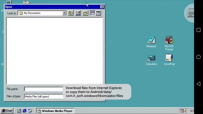The width and height of the screenshot is (203, 114).
Task: Launch Internet Explorer from quick launch
Action: [24, 111]
